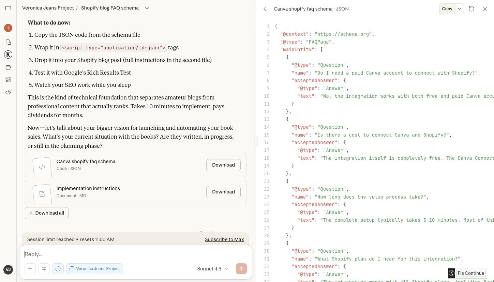Click the "How long does the setup process take?" line

pos(360,197)
